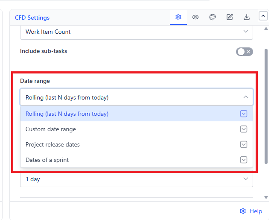
Task: Open the edit pencil tab
Action: 230,17
